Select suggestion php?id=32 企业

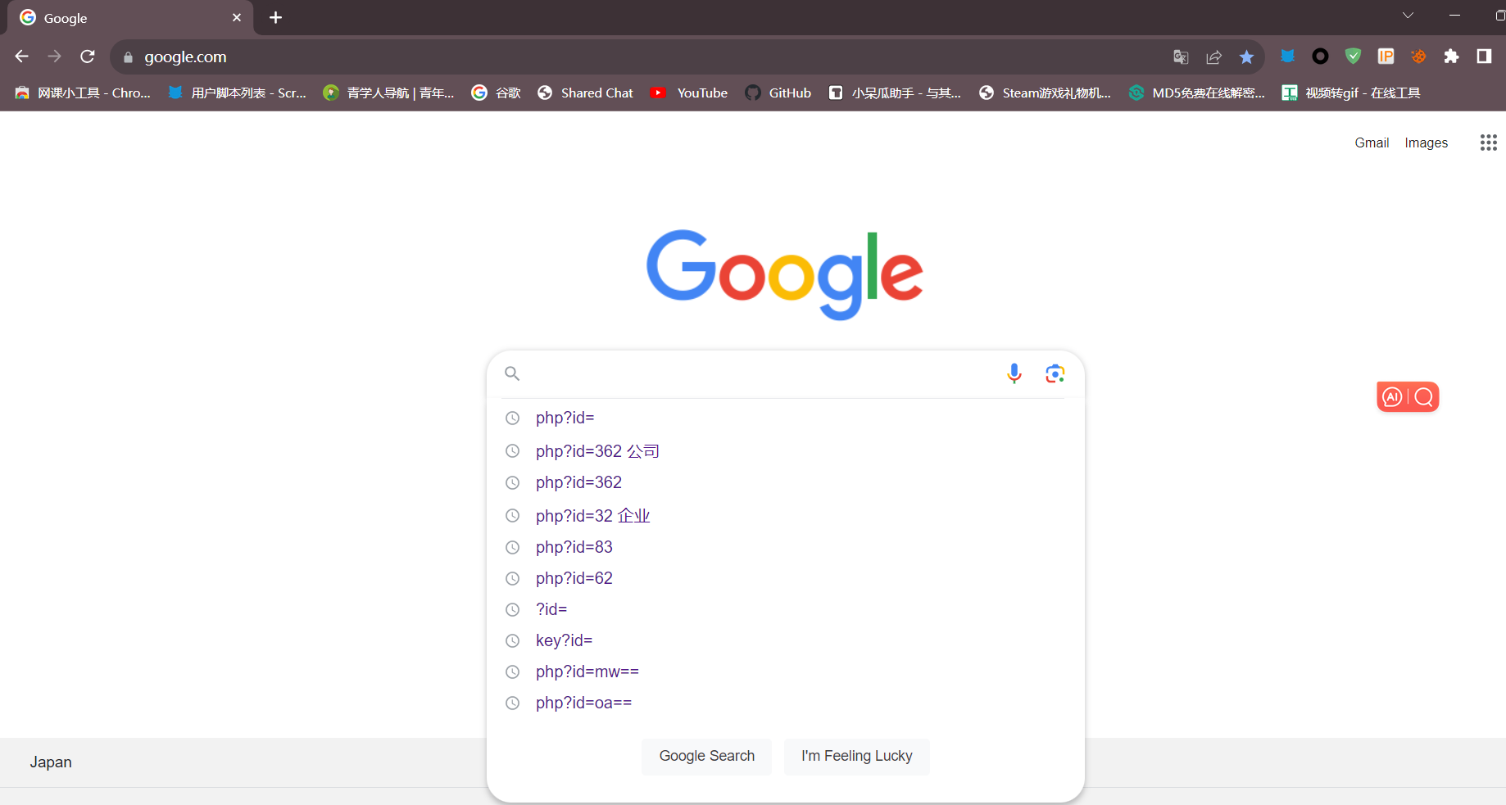(x=785, y=515)
